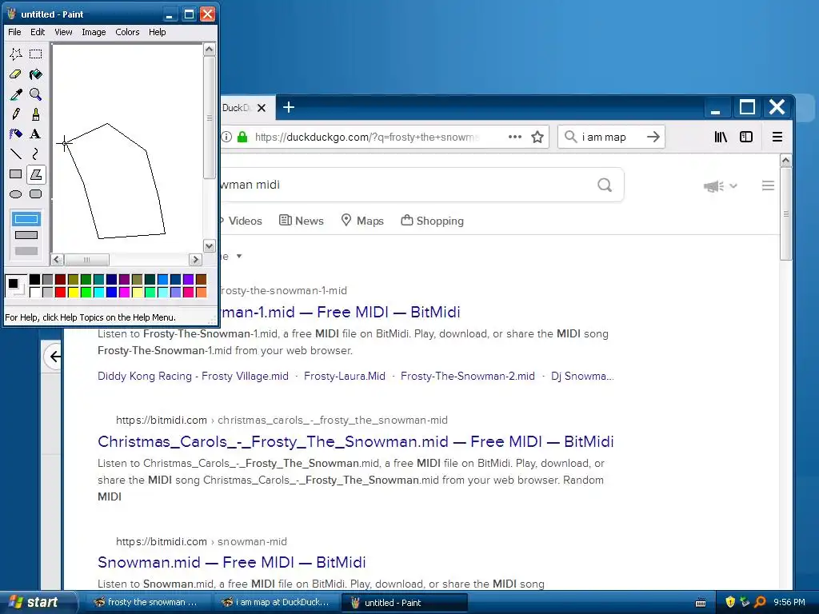The height and width of the screenshot is (614, 819).
Task: Switch to the News results tab
Action: 302,221
